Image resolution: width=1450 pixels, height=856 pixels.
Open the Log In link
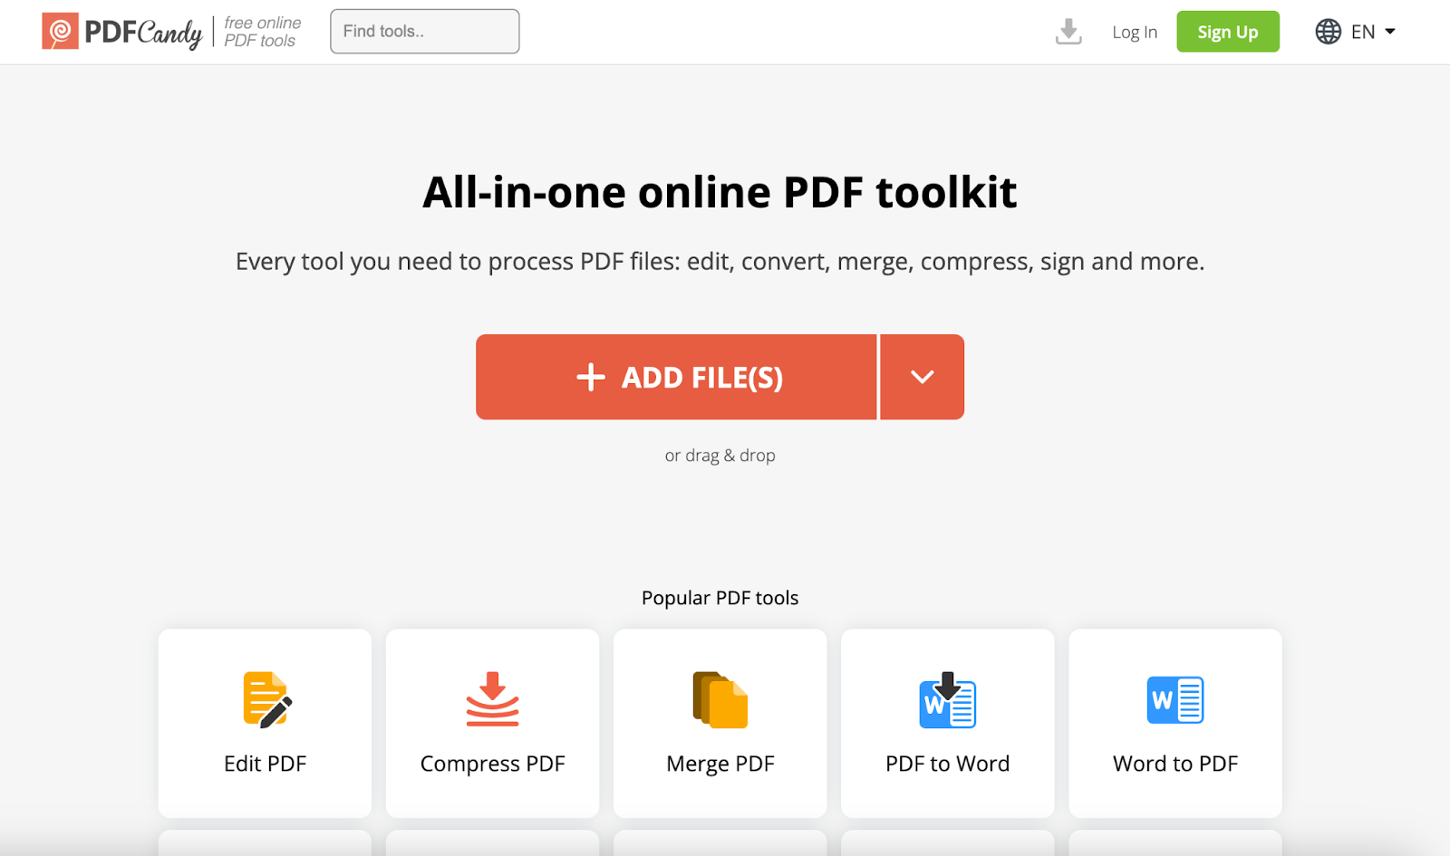point(1135,33)
